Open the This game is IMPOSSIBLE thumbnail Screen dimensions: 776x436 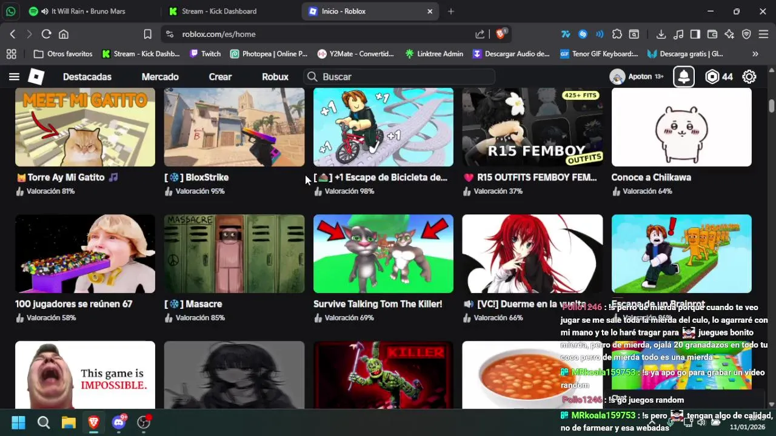(x=85, y=375)
